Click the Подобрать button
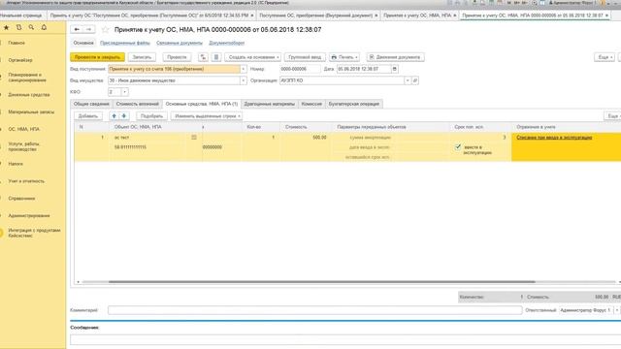Screen dimensions: 621x349 151,116
